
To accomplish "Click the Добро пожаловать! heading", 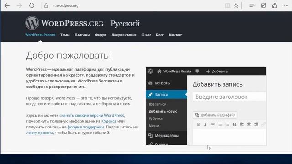I will (68, 55).
